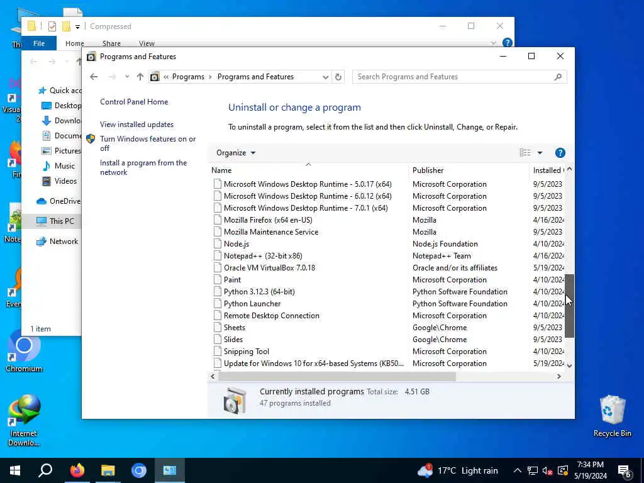The image size is (644, 483).
Task: Go up one level with the up arrow
Action: pyautogui.click(x=140, y=77)
